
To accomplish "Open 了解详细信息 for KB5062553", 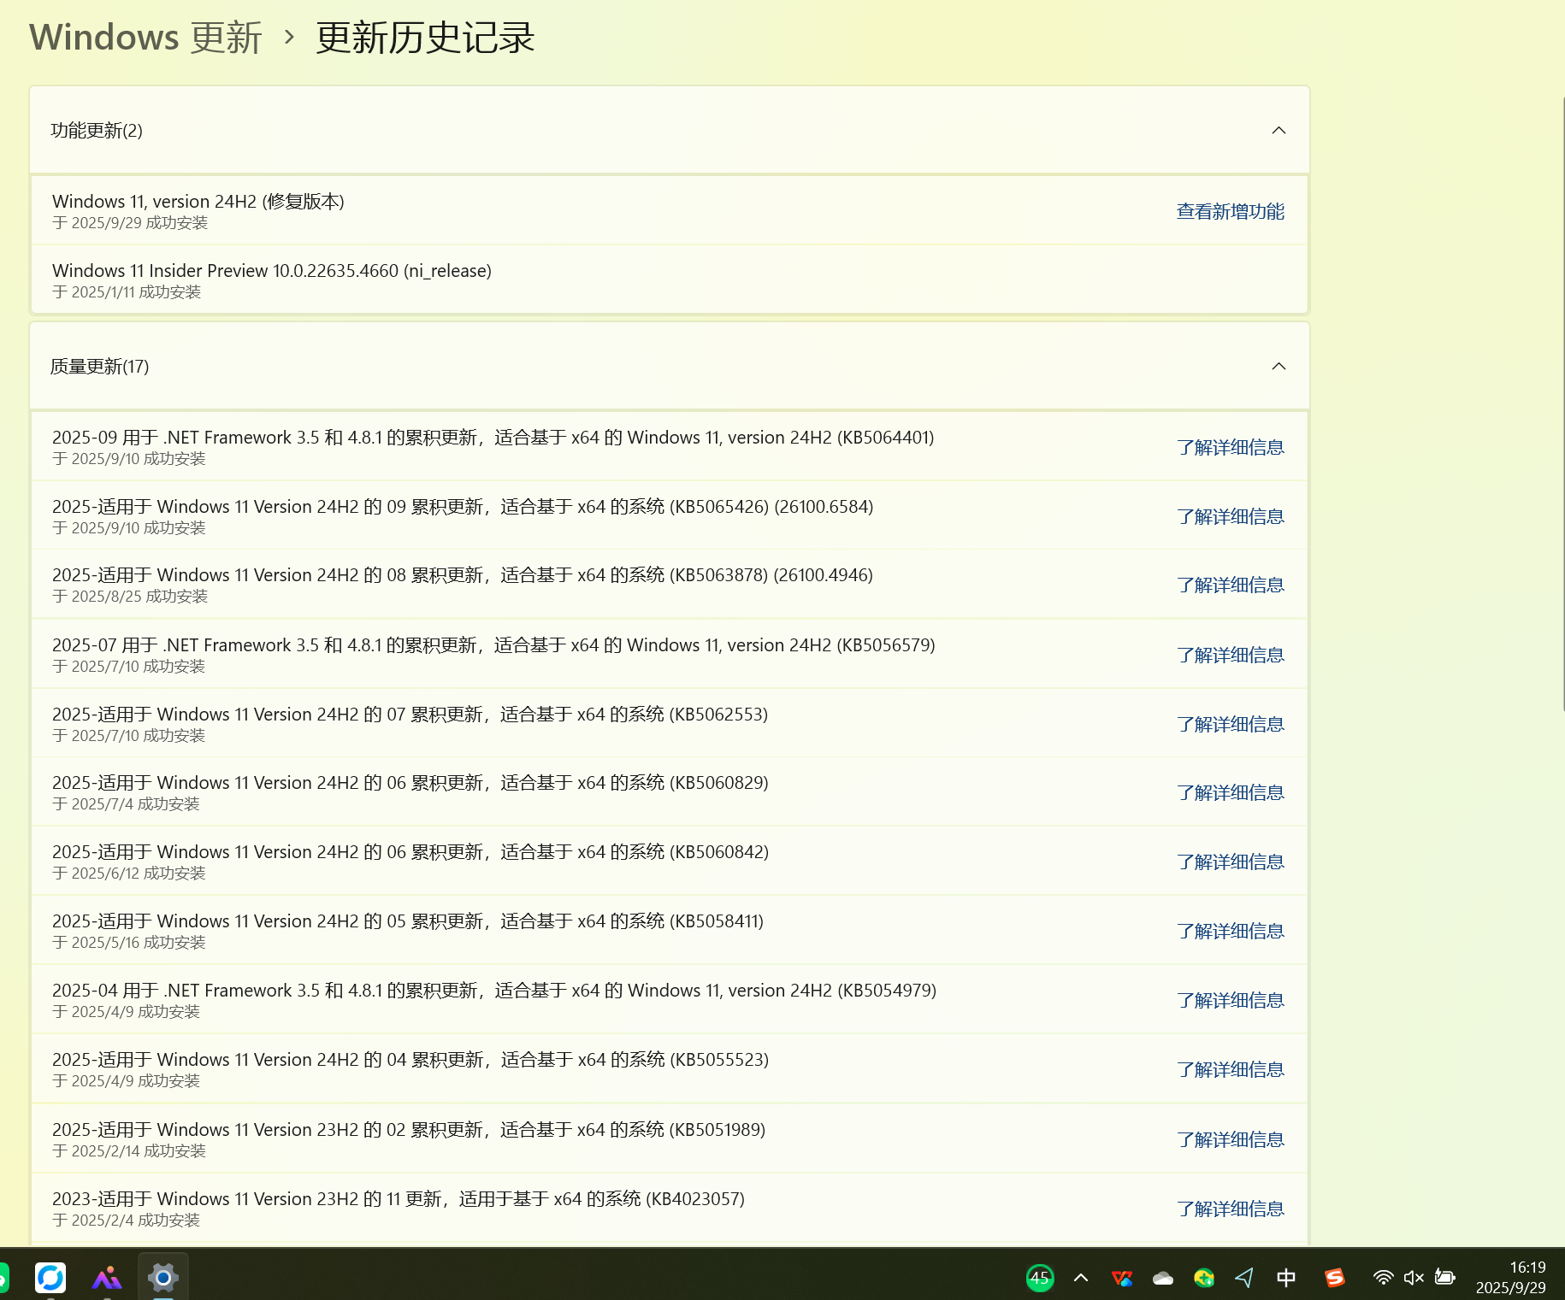I will click(x=1230, y=724).
